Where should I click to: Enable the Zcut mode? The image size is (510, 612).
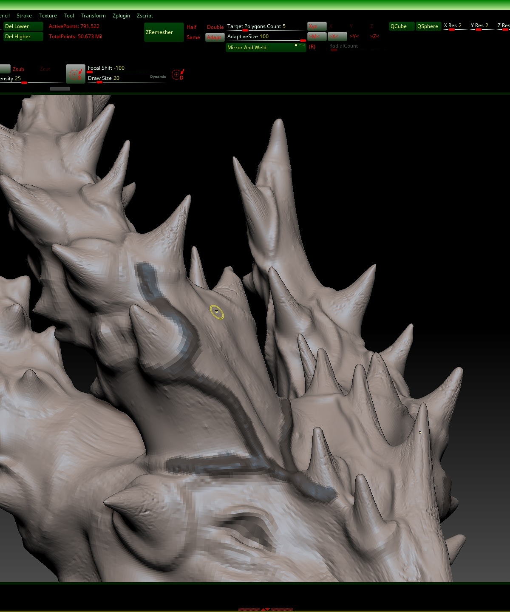pyautogui.click(x=45, y=69)
